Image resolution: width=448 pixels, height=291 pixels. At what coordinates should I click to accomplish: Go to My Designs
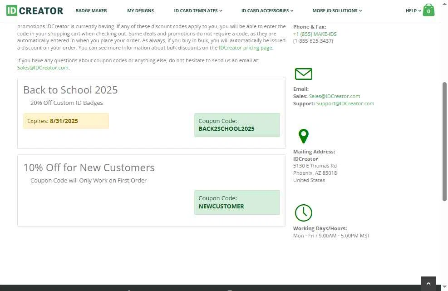(140, 10)
